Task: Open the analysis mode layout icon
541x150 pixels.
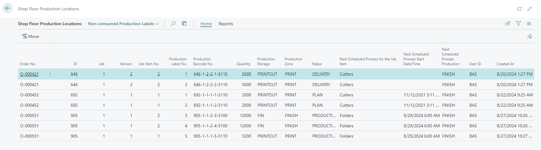Action: click(x=184, y=23)
